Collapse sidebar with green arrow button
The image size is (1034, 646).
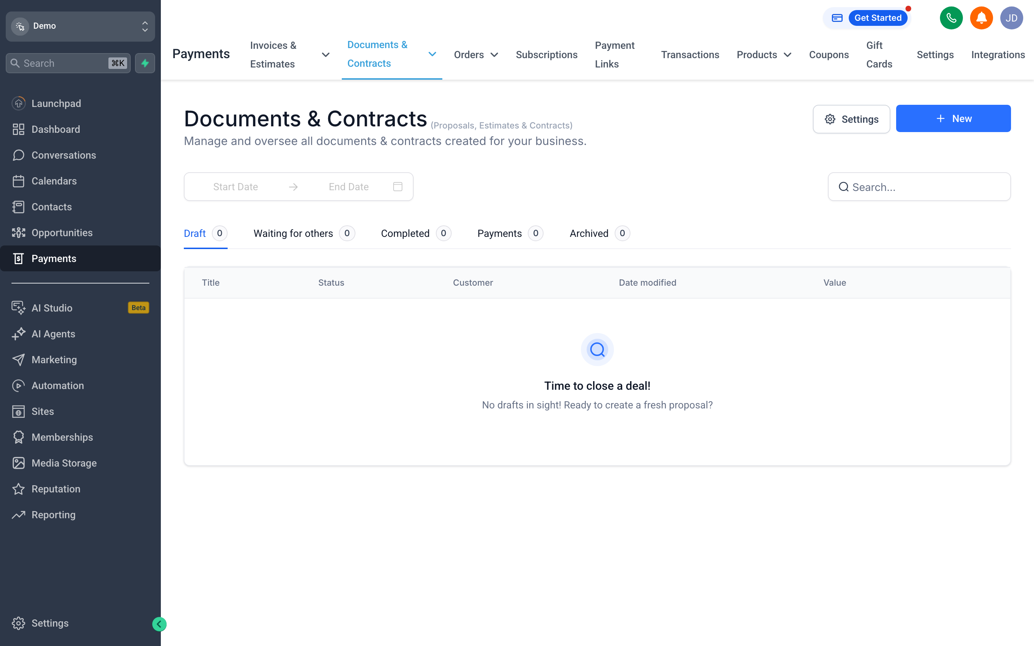[159, 624]
